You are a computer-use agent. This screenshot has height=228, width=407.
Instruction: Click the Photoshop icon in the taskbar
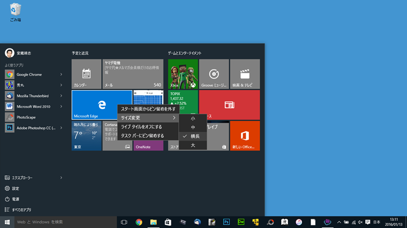coord(227,222)
